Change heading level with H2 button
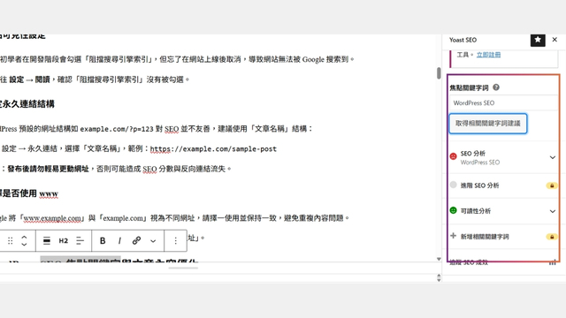The width and height of the screenshot is (566, 318). tap(63, 240)
